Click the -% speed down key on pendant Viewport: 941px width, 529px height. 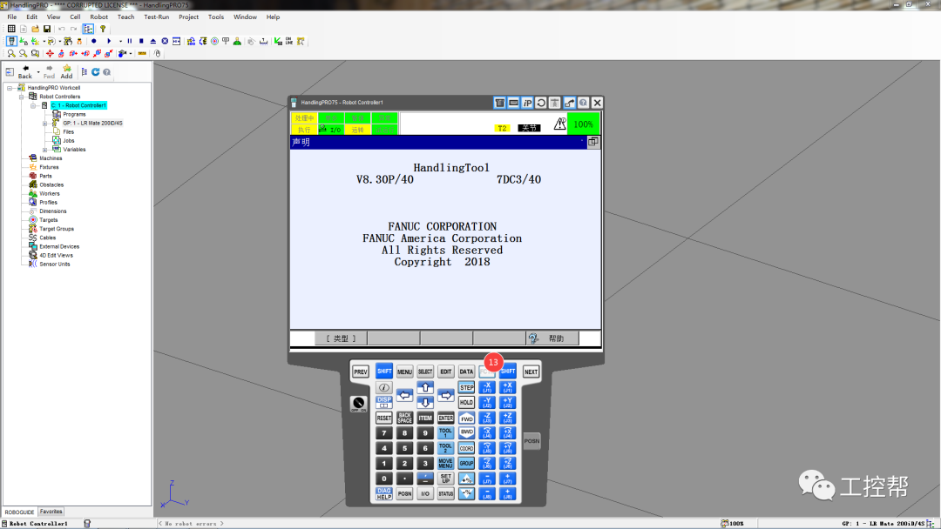(466, 493)
